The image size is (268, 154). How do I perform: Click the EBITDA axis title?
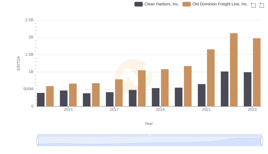click(x=18, y=63)
